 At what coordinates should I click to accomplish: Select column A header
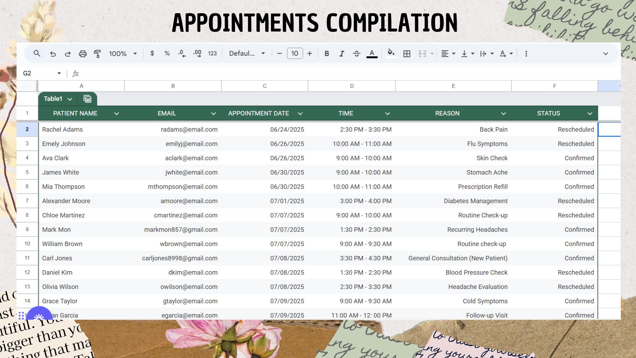[81, 86]
